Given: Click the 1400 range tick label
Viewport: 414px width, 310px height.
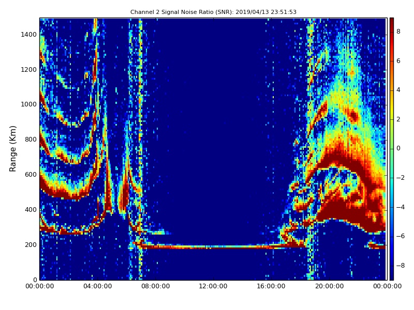Looking at the screenshot, I should 29,35.
